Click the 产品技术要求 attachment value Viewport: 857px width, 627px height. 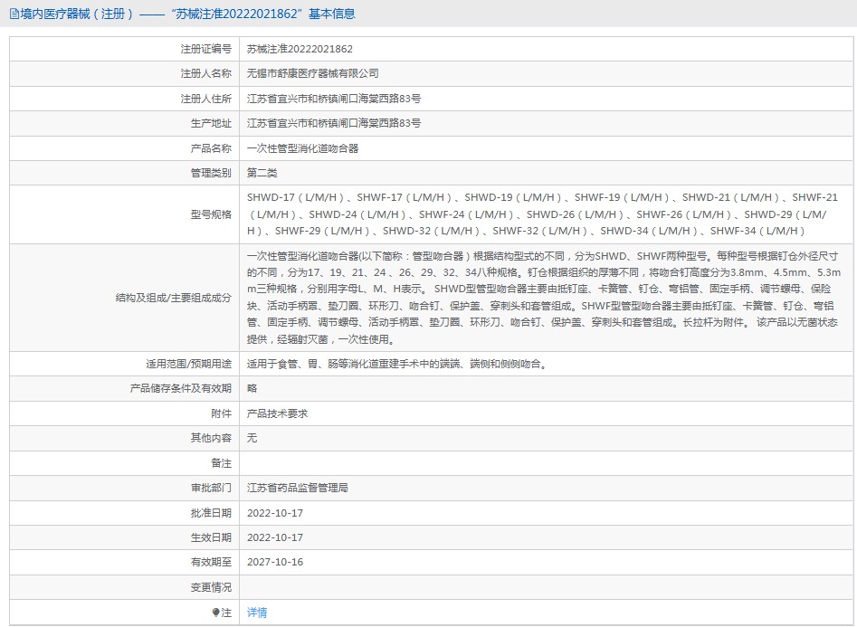(x=278, y=413)
